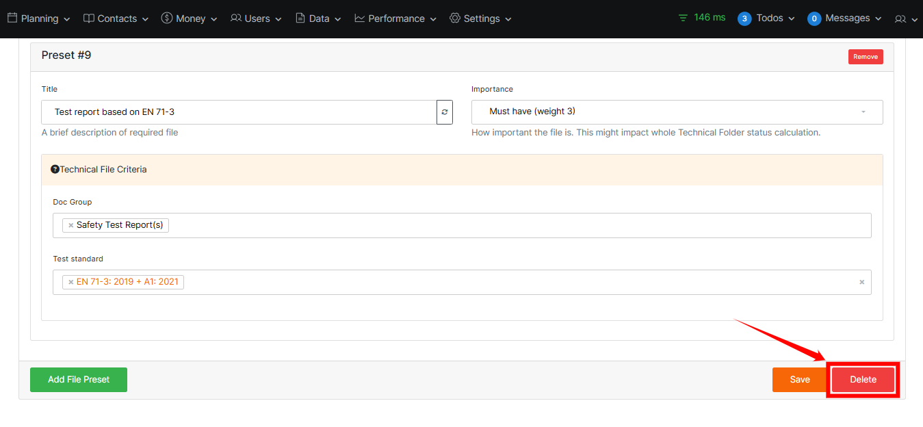The image size is (923, 427).
Task: Click the red Remove button for Preset #9
Action: (865, 57)
